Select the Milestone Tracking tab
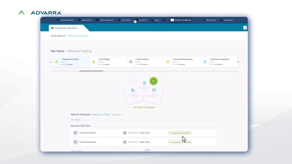 pyautogui.click(x=66, y=28)
